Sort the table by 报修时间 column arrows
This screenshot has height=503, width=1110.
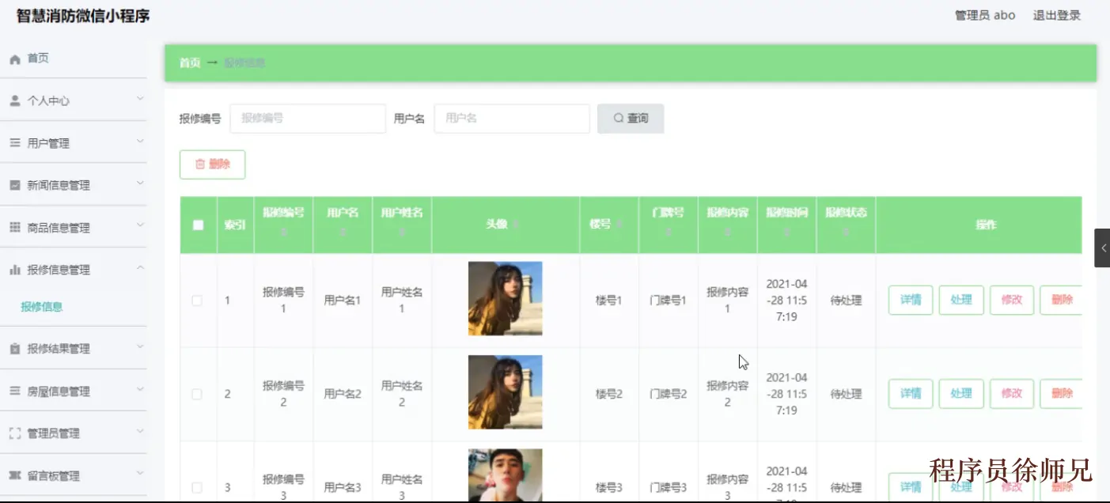pyautogui.click(x=787, y=233)
